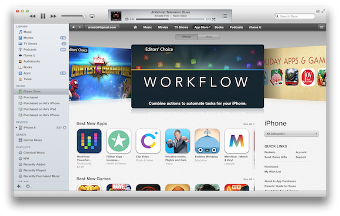
Task: Open the Movies store tab
Action: 163,28
